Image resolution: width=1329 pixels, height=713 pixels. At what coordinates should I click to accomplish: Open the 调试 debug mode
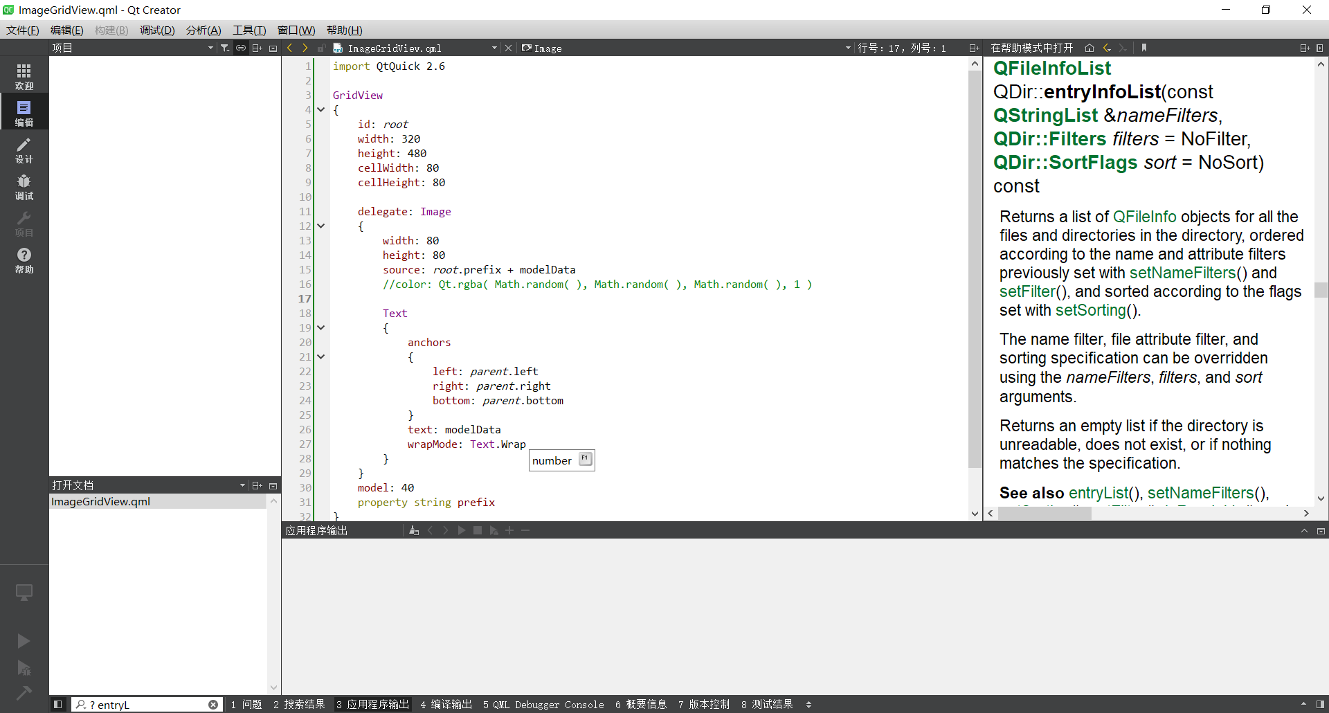(x=24, y=187)
